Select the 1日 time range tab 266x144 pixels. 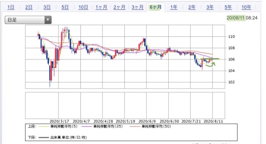click(11, 7)
